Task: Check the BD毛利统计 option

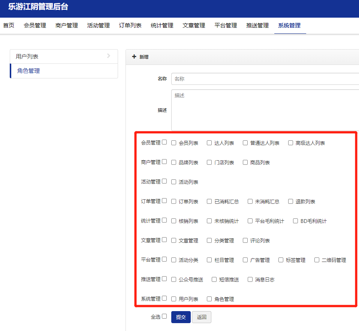Action: [x=295, y=221]
